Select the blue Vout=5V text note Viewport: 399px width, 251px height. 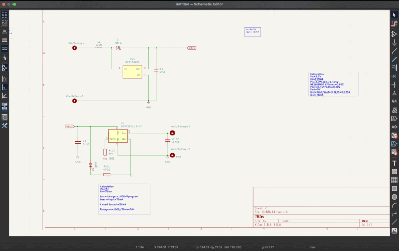252,32
